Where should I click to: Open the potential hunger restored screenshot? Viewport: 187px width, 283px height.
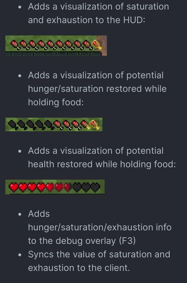pyautogui.click(x=54, y=124)
